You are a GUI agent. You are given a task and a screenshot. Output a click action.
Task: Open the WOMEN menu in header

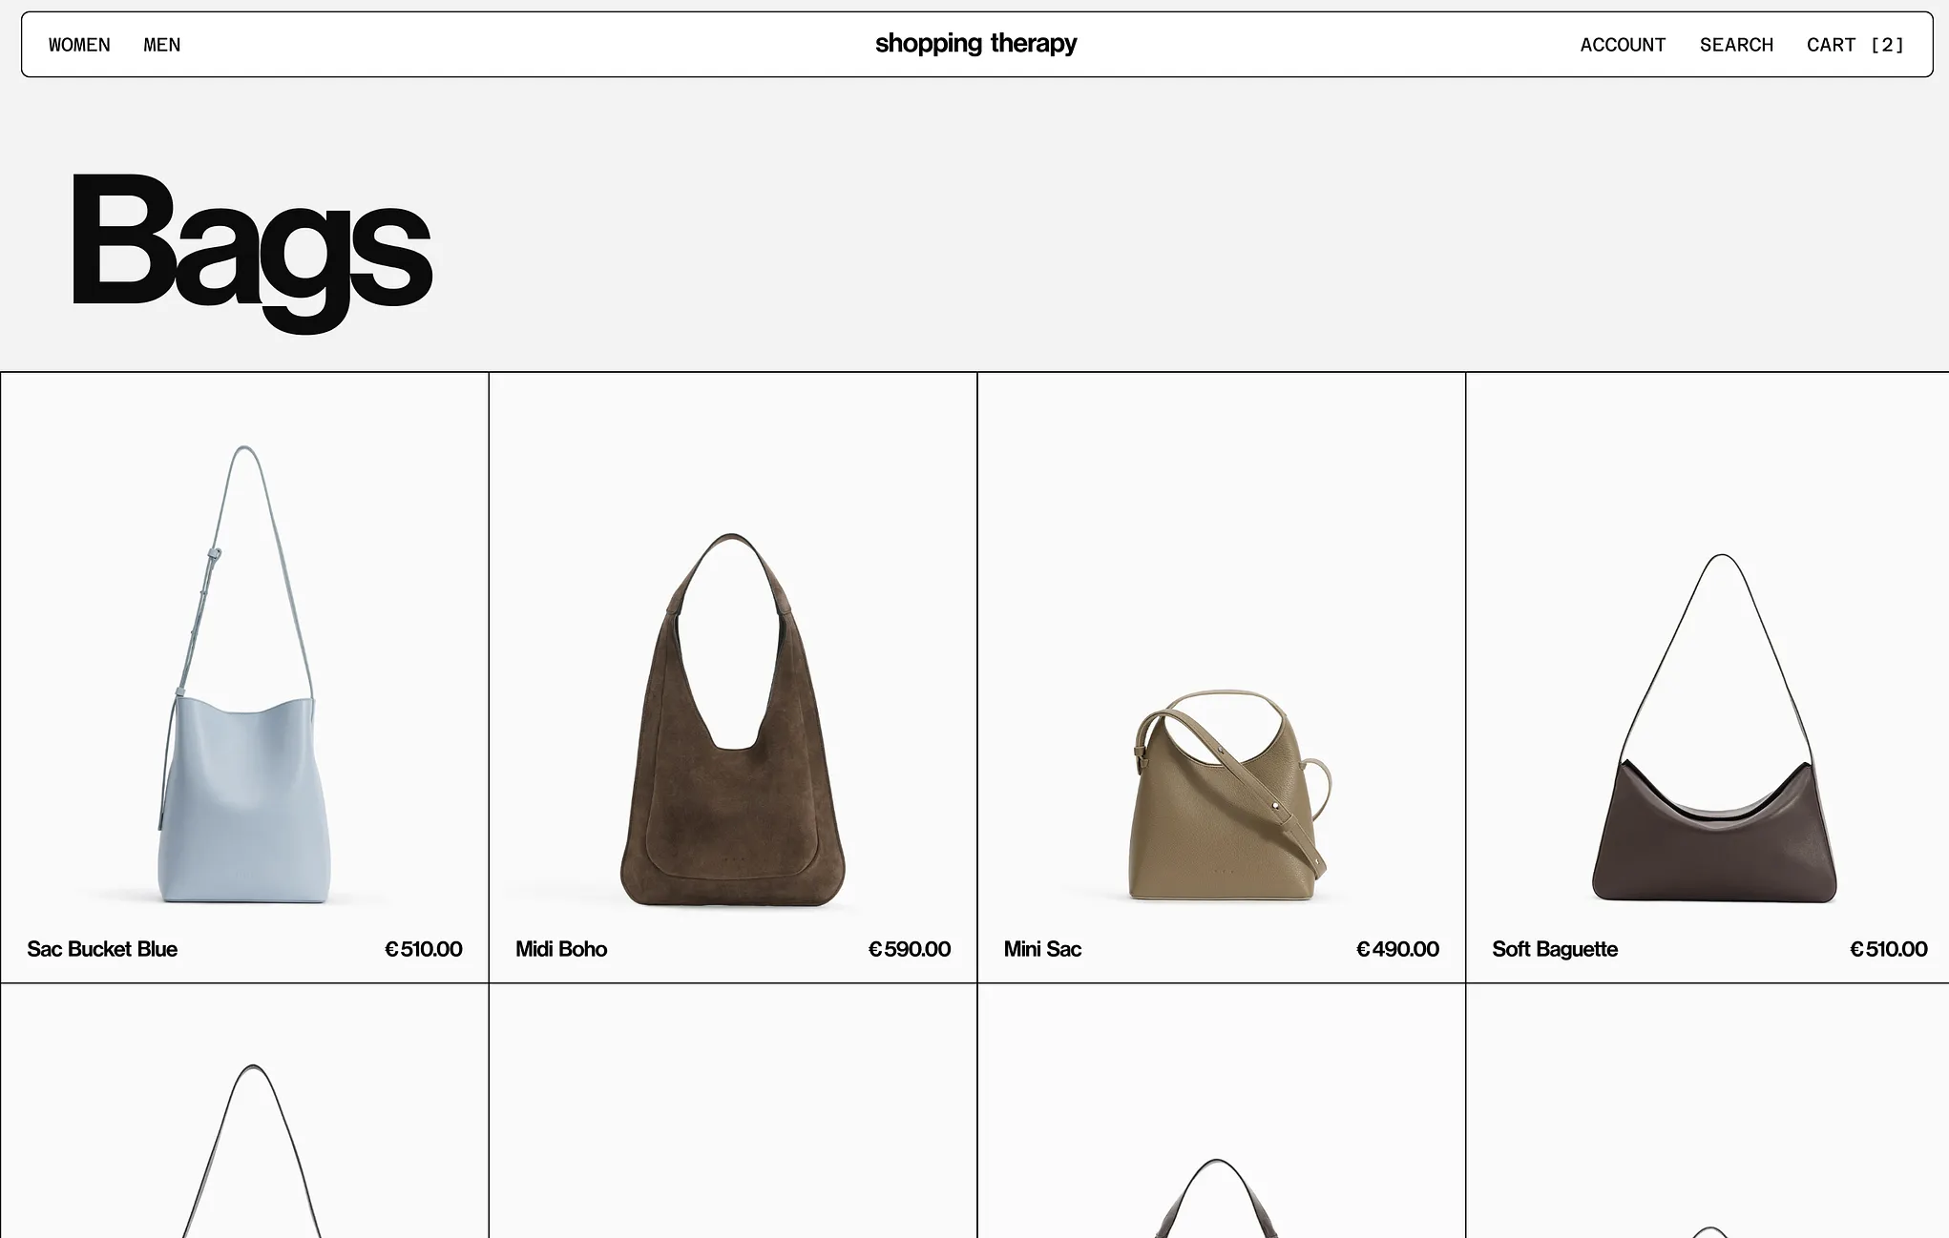(x=79, y=45)
